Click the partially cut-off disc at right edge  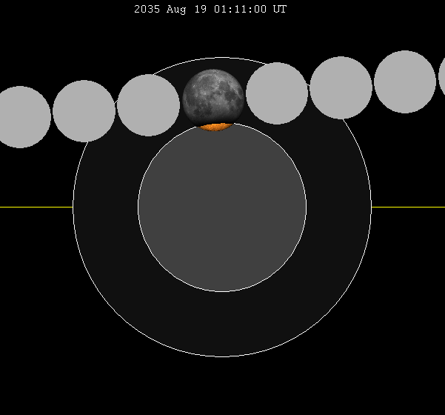(x=441, y=76)
